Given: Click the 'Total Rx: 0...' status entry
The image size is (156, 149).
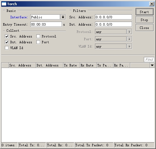Looking at the screenshot, I should pyautogui.click(x=60, y=145).
